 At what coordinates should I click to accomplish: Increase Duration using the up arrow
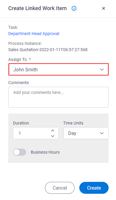pos(53,130)
